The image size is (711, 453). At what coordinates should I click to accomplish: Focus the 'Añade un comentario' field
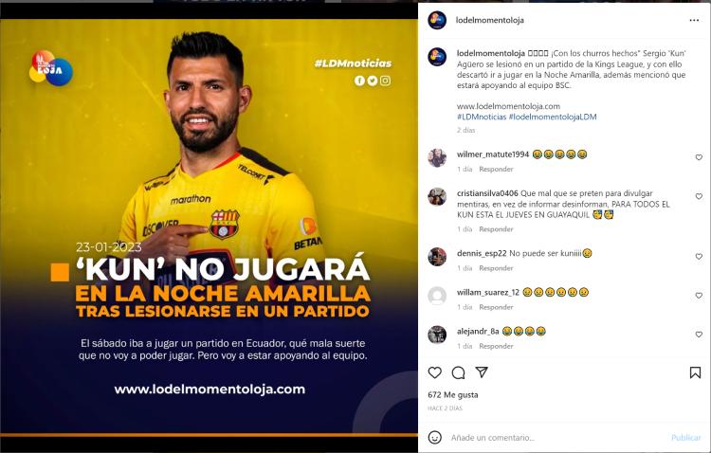click(557, 438)
